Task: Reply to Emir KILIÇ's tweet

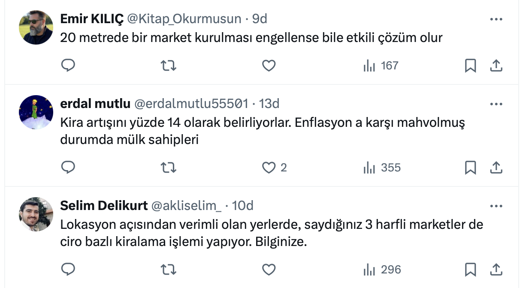Action: (68, 66)
